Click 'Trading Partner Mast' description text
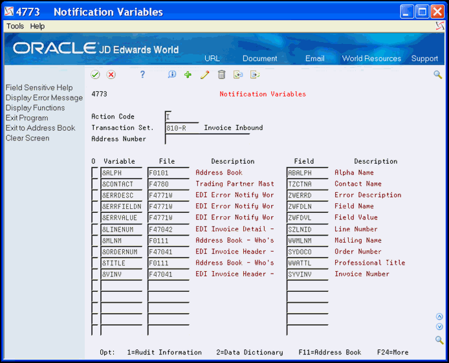The image size is (449, 363). tap(235, 184)
